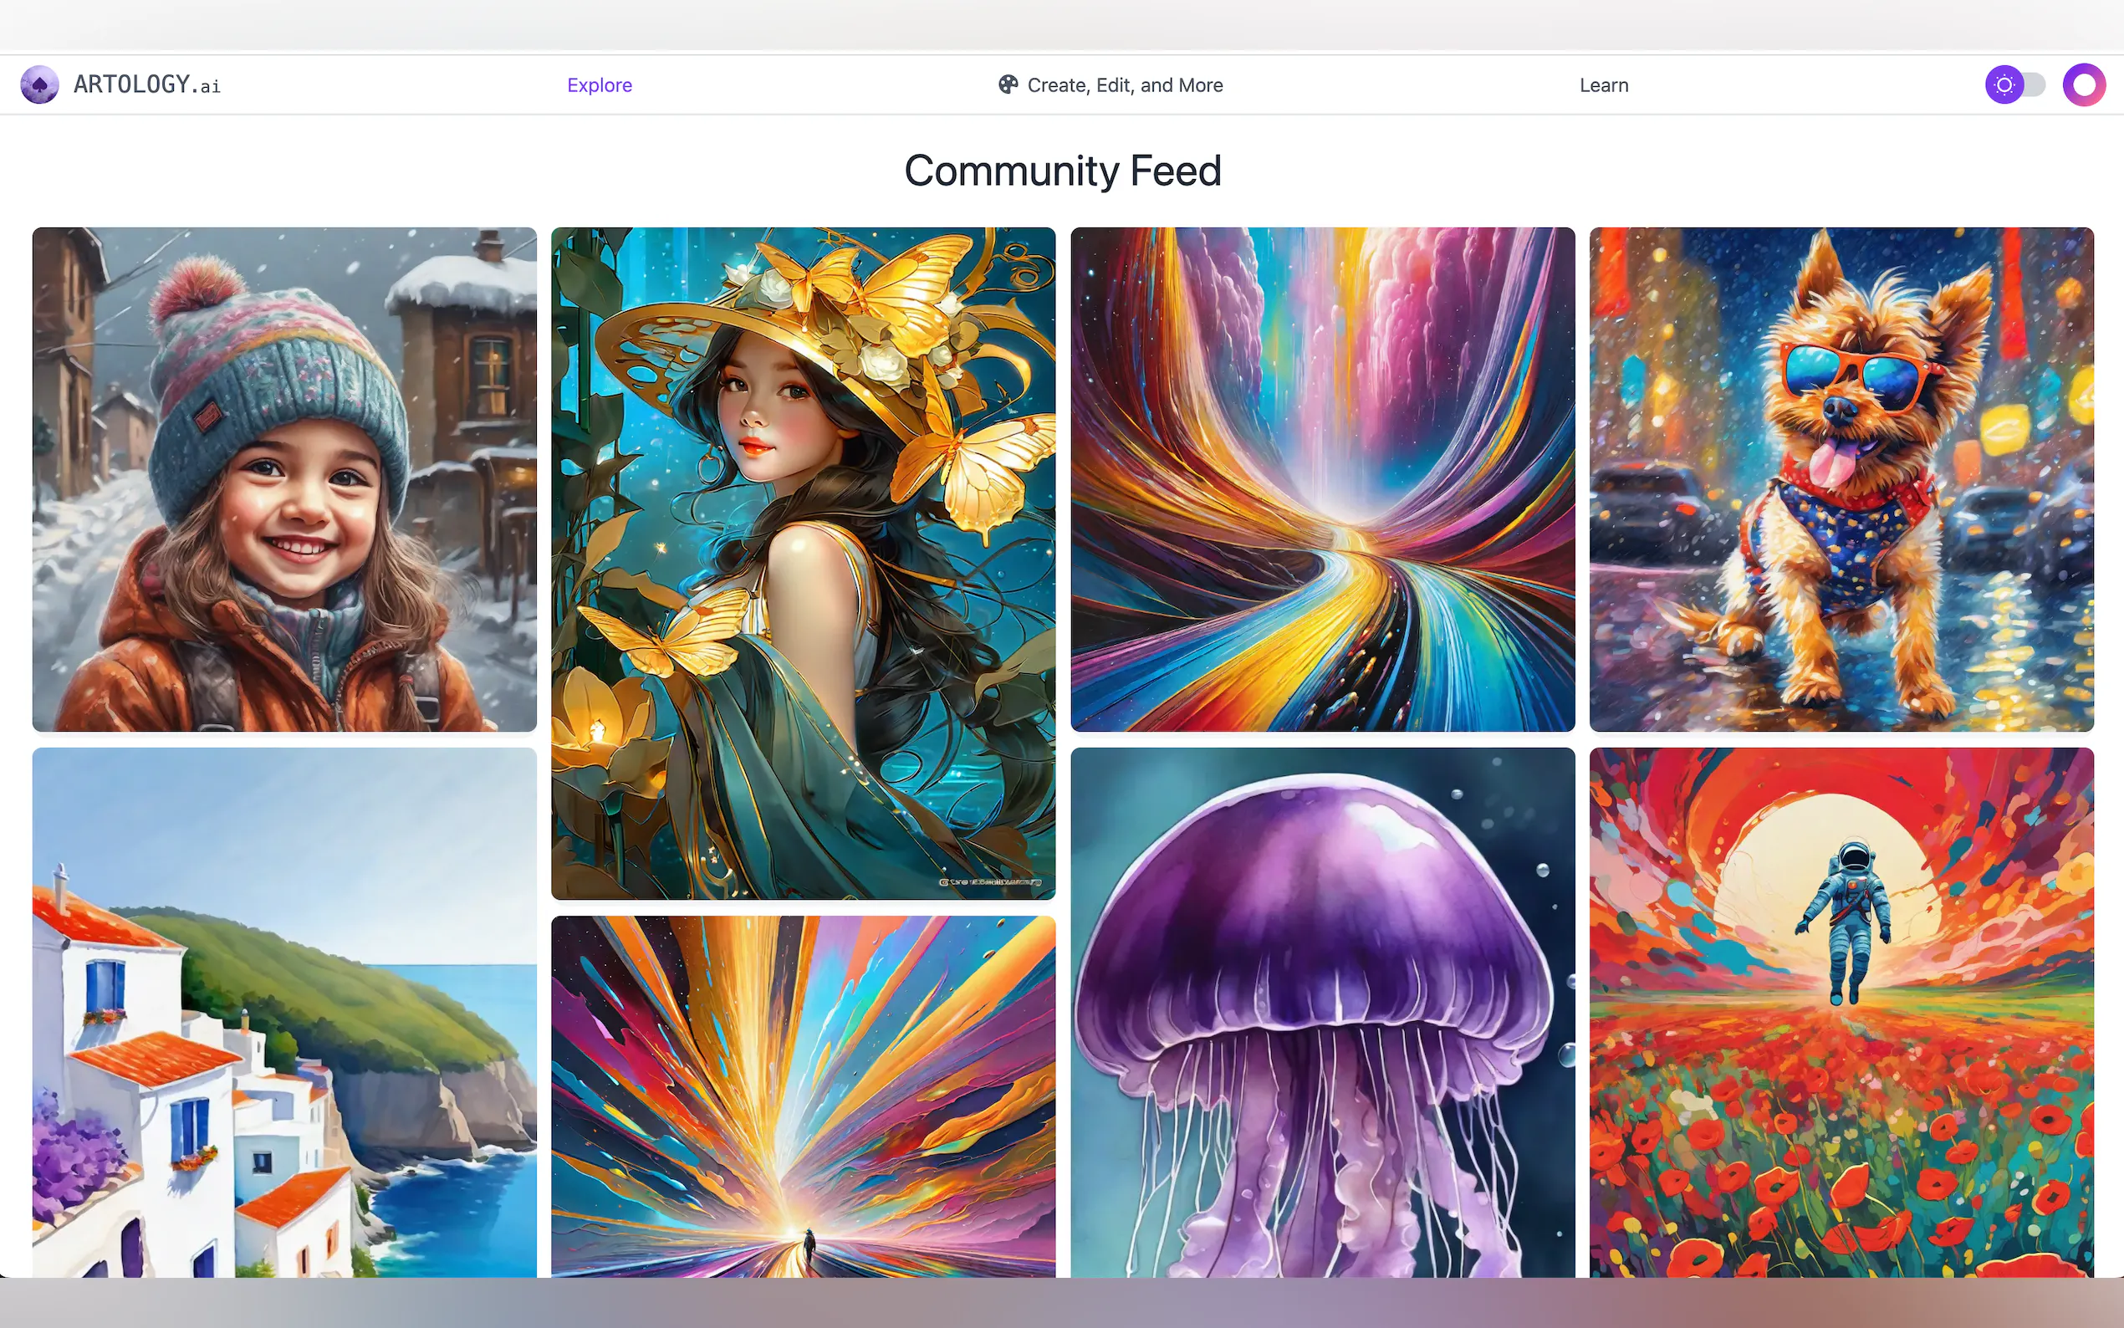The width and height of the screenshot is (2124, 1328).
Task: Click the ARTOLOGY.ai brand name
Action: pos(146,85)
